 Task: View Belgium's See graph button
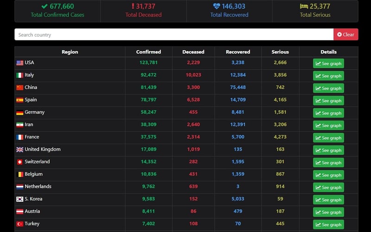pyautogui.click(x=328, y=175)
